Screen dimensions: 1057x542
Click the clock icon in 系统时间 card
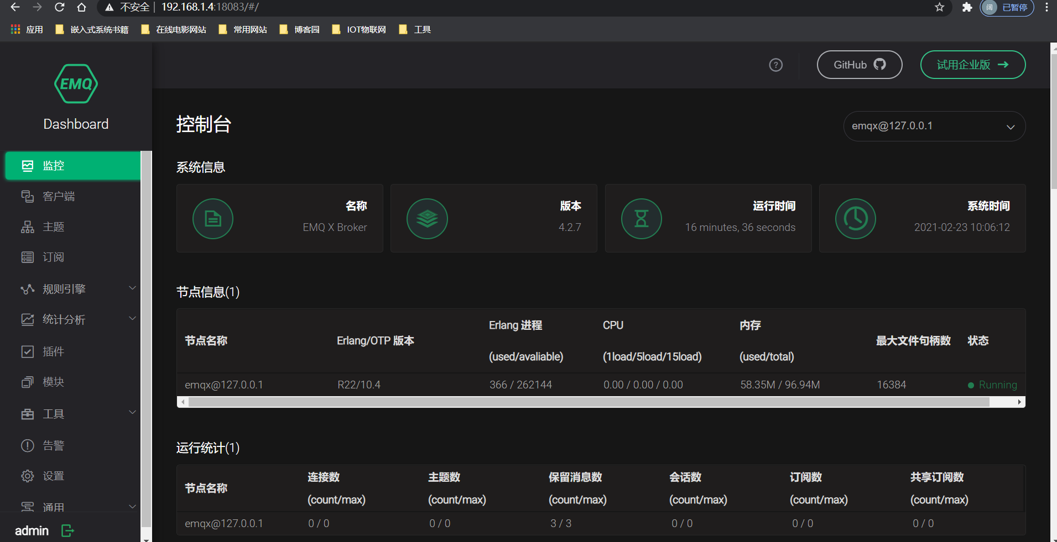tap(856, 219)
